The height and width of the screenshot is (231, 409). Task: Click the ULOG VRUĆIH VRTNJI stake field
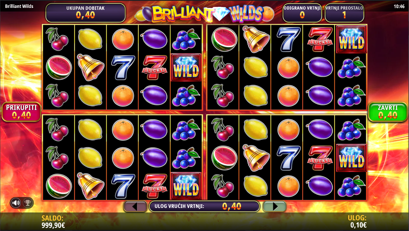tap(204, 206)
